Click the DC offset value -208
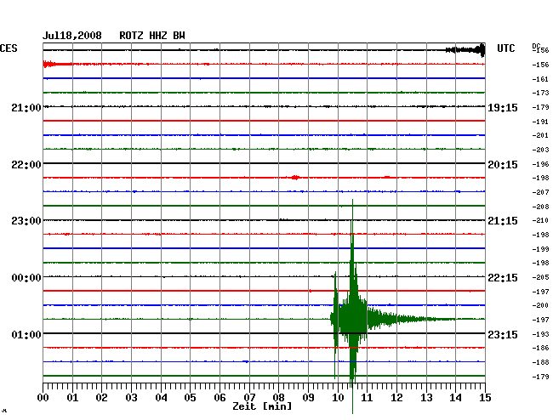The width and height of the screenshot is (553, 420). 540,207
